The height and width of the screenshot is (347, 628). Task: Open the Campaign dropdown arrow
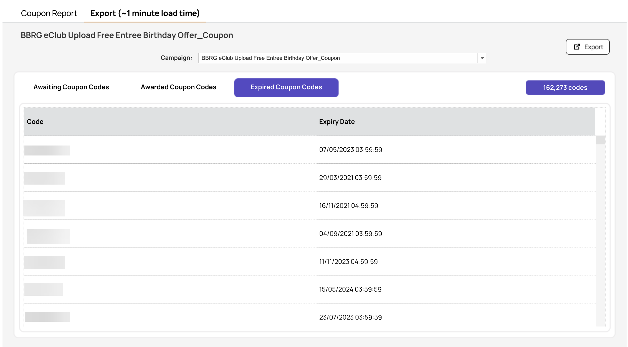[482, 58]
